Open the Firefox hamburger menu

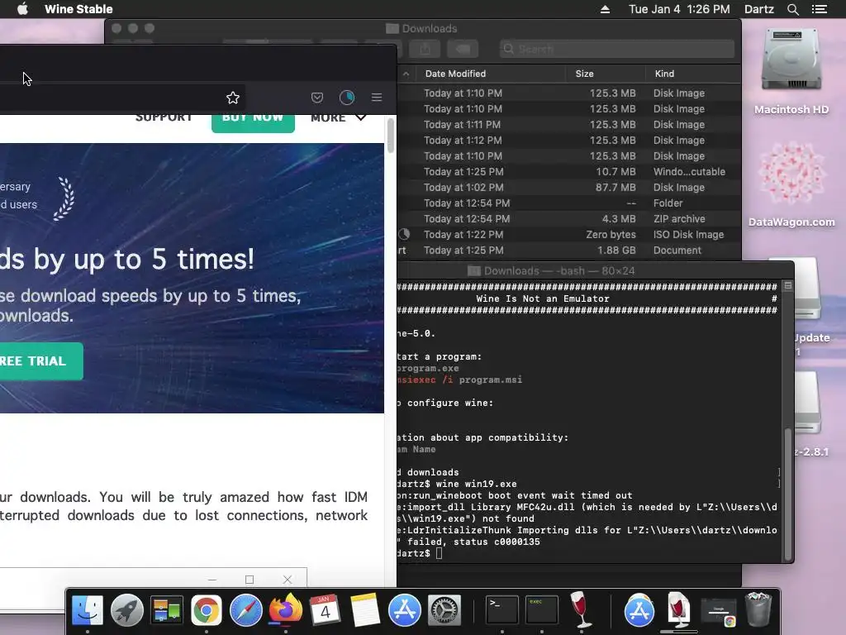tap(377, 98)
